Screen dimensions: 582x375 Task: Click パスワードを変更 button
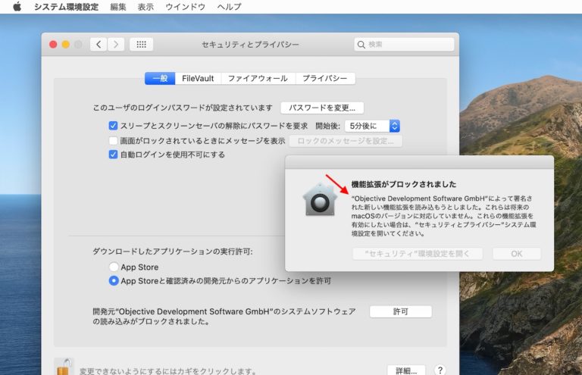tap(322, 108)
